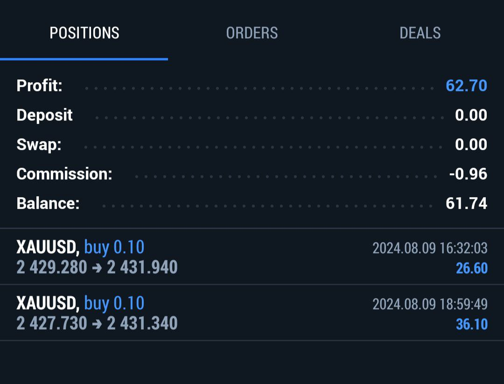The height and width of the screenshot is (384, 504).
Task: Click the Commission value -0.96
Action: coord(468,174)
